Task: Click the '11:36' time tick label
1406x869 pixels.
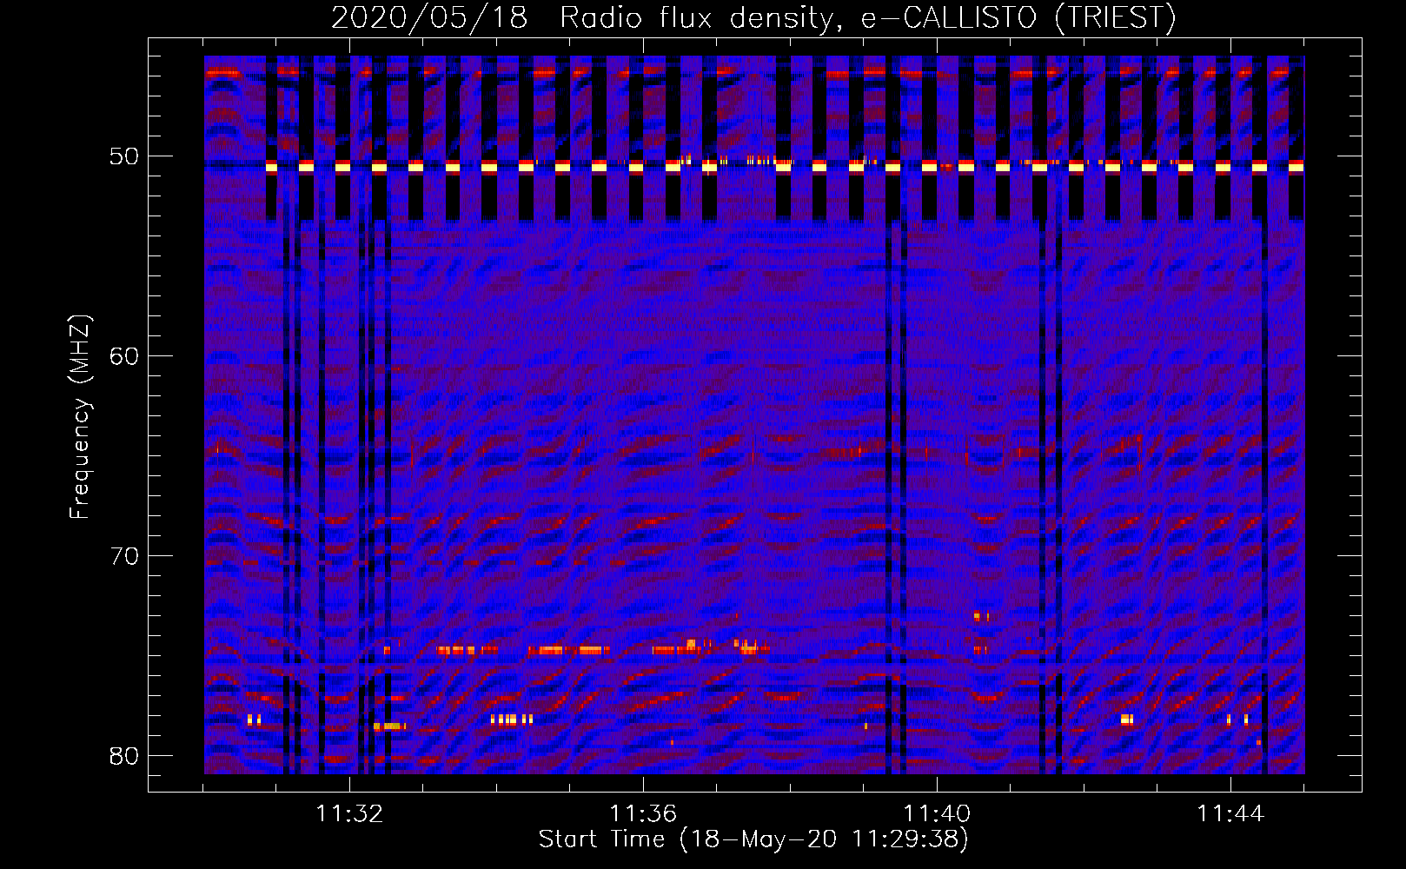Action: [643, 814]
